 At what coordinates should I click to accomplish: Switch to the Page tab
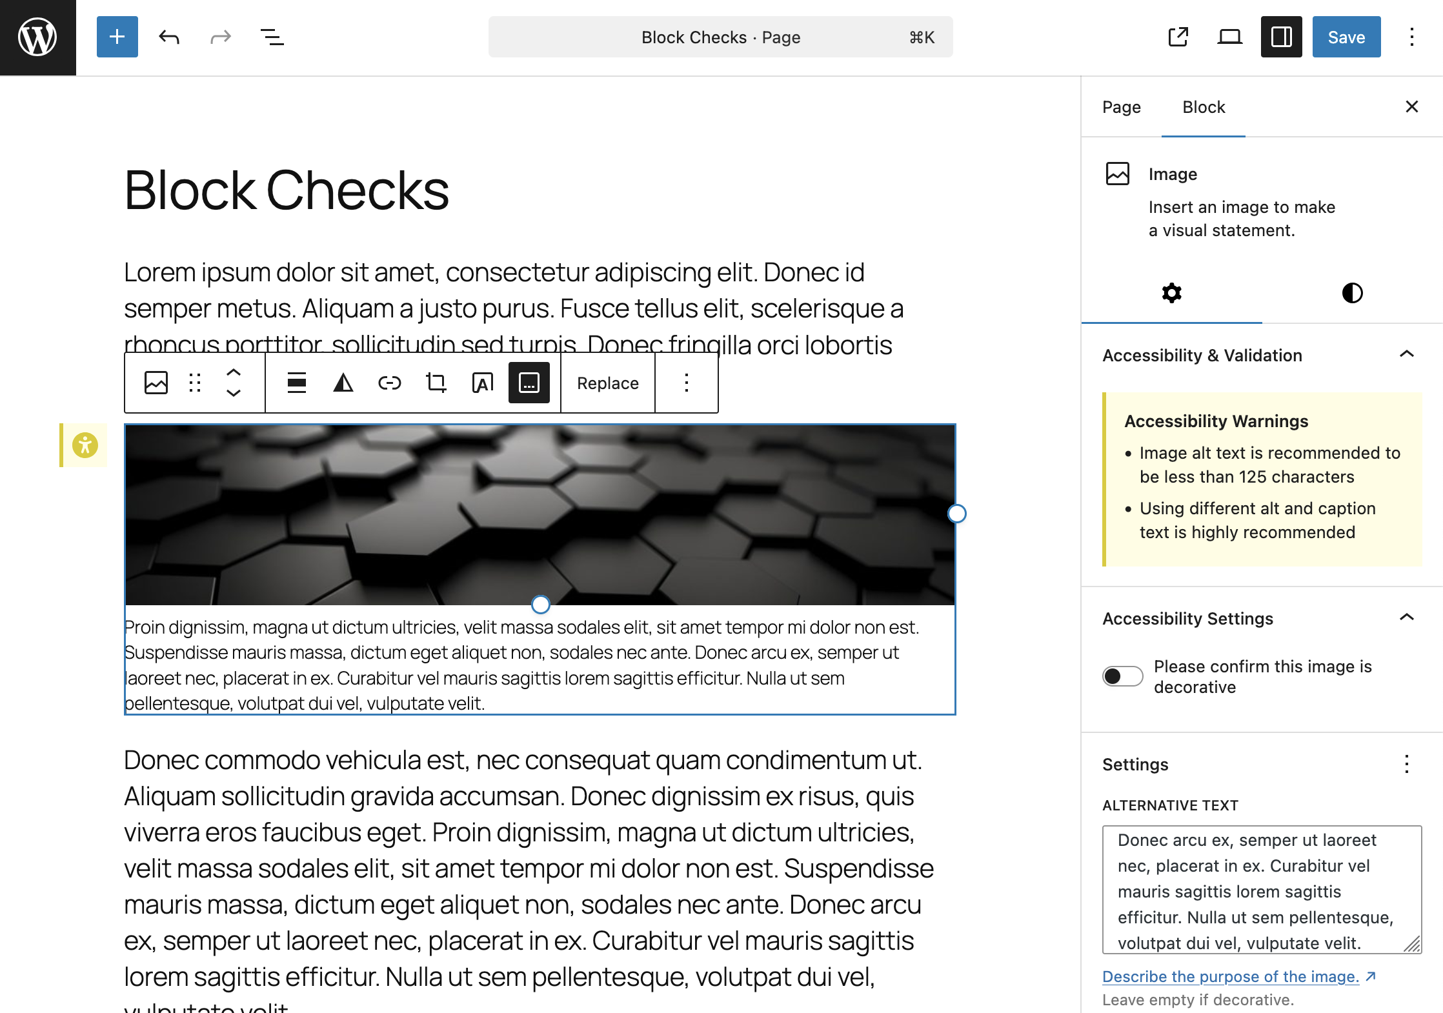click(x=1121, y=107)
